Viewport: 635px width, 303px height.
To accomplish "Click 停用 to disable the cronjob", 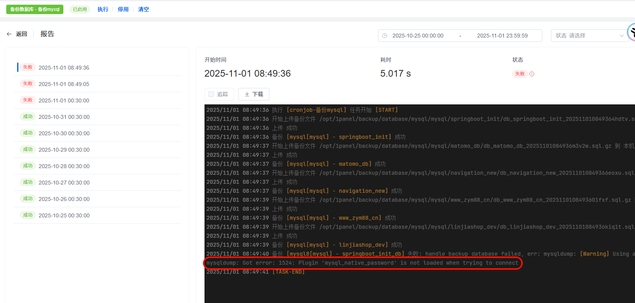I will pyautogui.click(x=123, y=9).
